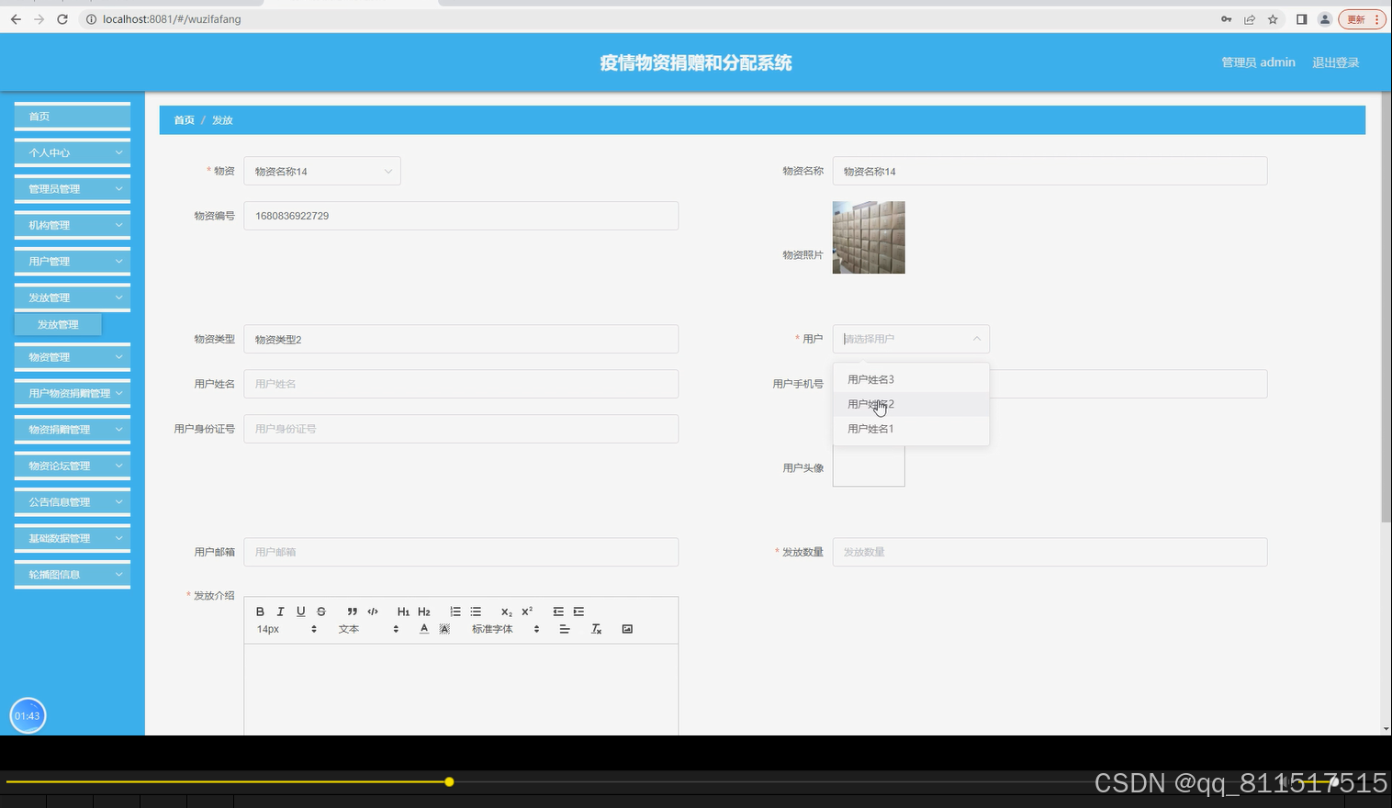The height and width of the screenshot is (808, 1392).
Task: Expand the 个人中心 sidebar menu
Action: pos(73,152)
